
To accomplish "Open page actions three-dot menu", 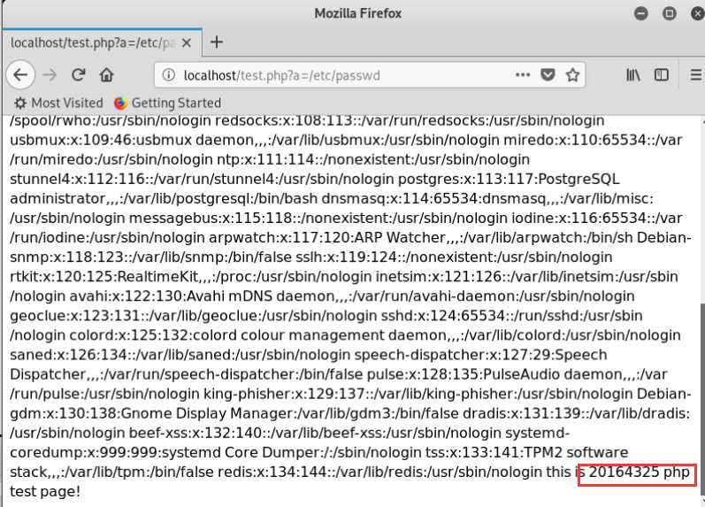I will click(523, 74).
